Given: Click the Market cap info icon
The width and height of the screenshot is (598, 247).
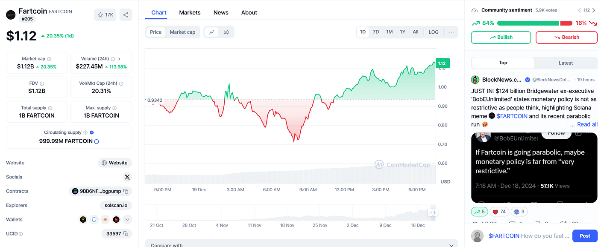Looking at the screenshot, I should [x=49, y=59].
